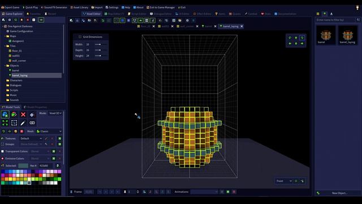362x204 pixels.
Task: Select dungeon1 in the Game Explorer tree
Action: coord(18,41)
